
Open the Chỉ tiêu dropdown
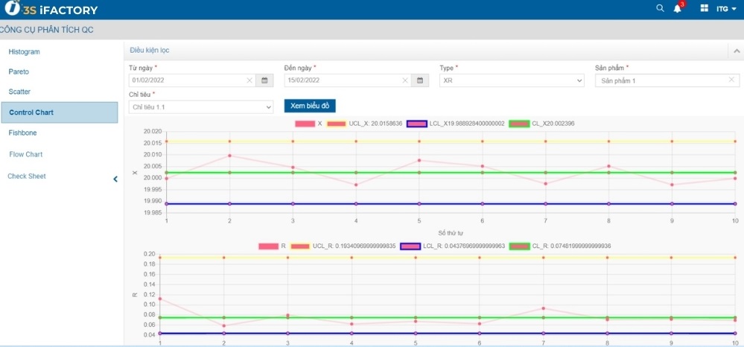pos(201,107)
